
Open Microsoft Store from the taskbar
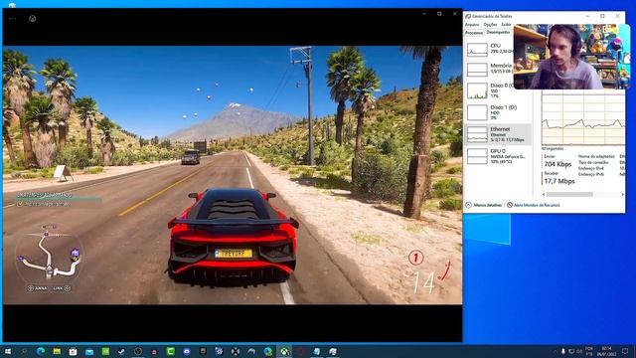click(x=73, y=351)
